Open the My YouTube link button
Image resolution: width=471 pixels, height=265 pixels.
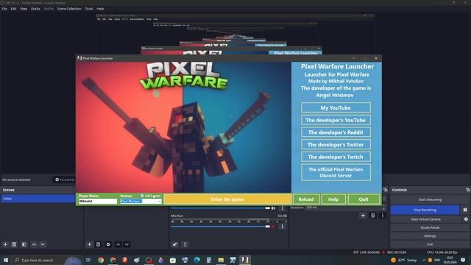point(336,107)
